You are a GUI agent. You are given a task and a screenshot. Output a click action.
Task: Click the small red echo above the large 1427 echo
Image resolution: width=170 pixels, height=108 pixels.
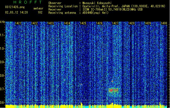(112, 81)
